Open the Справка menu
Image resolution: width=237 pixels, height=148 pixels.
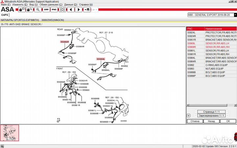(x=86, y=5)
